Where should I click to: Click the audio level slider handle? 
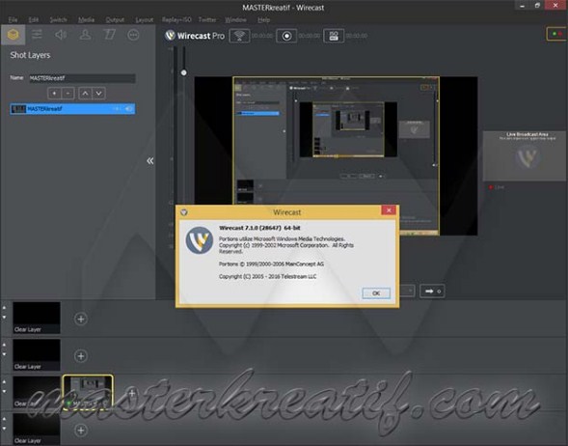(183, 72)
